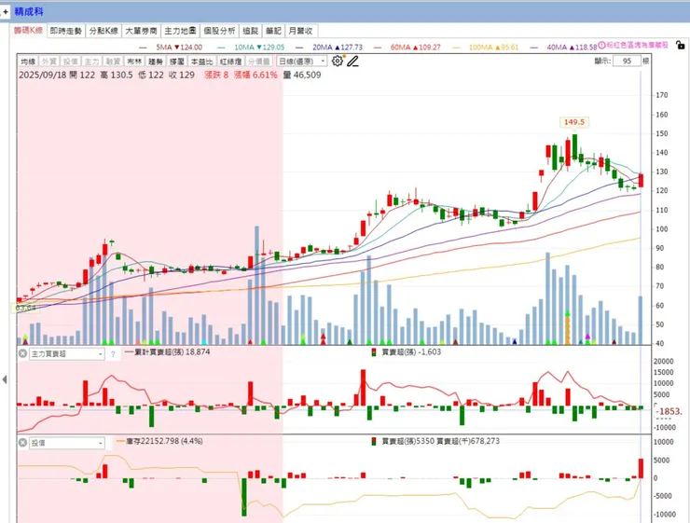Open the question mark help for 主力買賣超
Image resolution: width=690 pixels, height=523 pixels.
click(113, 353)
